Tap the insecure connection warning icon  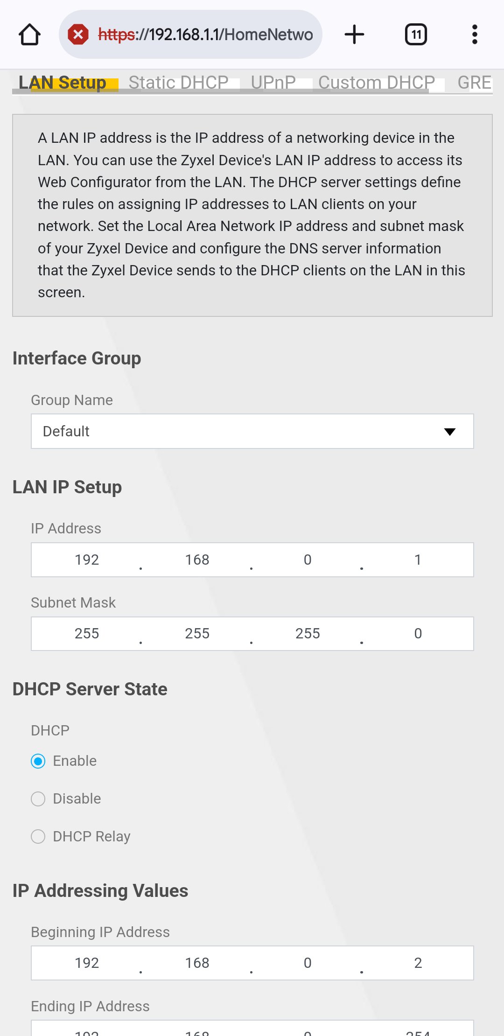[x=78, y=35]
